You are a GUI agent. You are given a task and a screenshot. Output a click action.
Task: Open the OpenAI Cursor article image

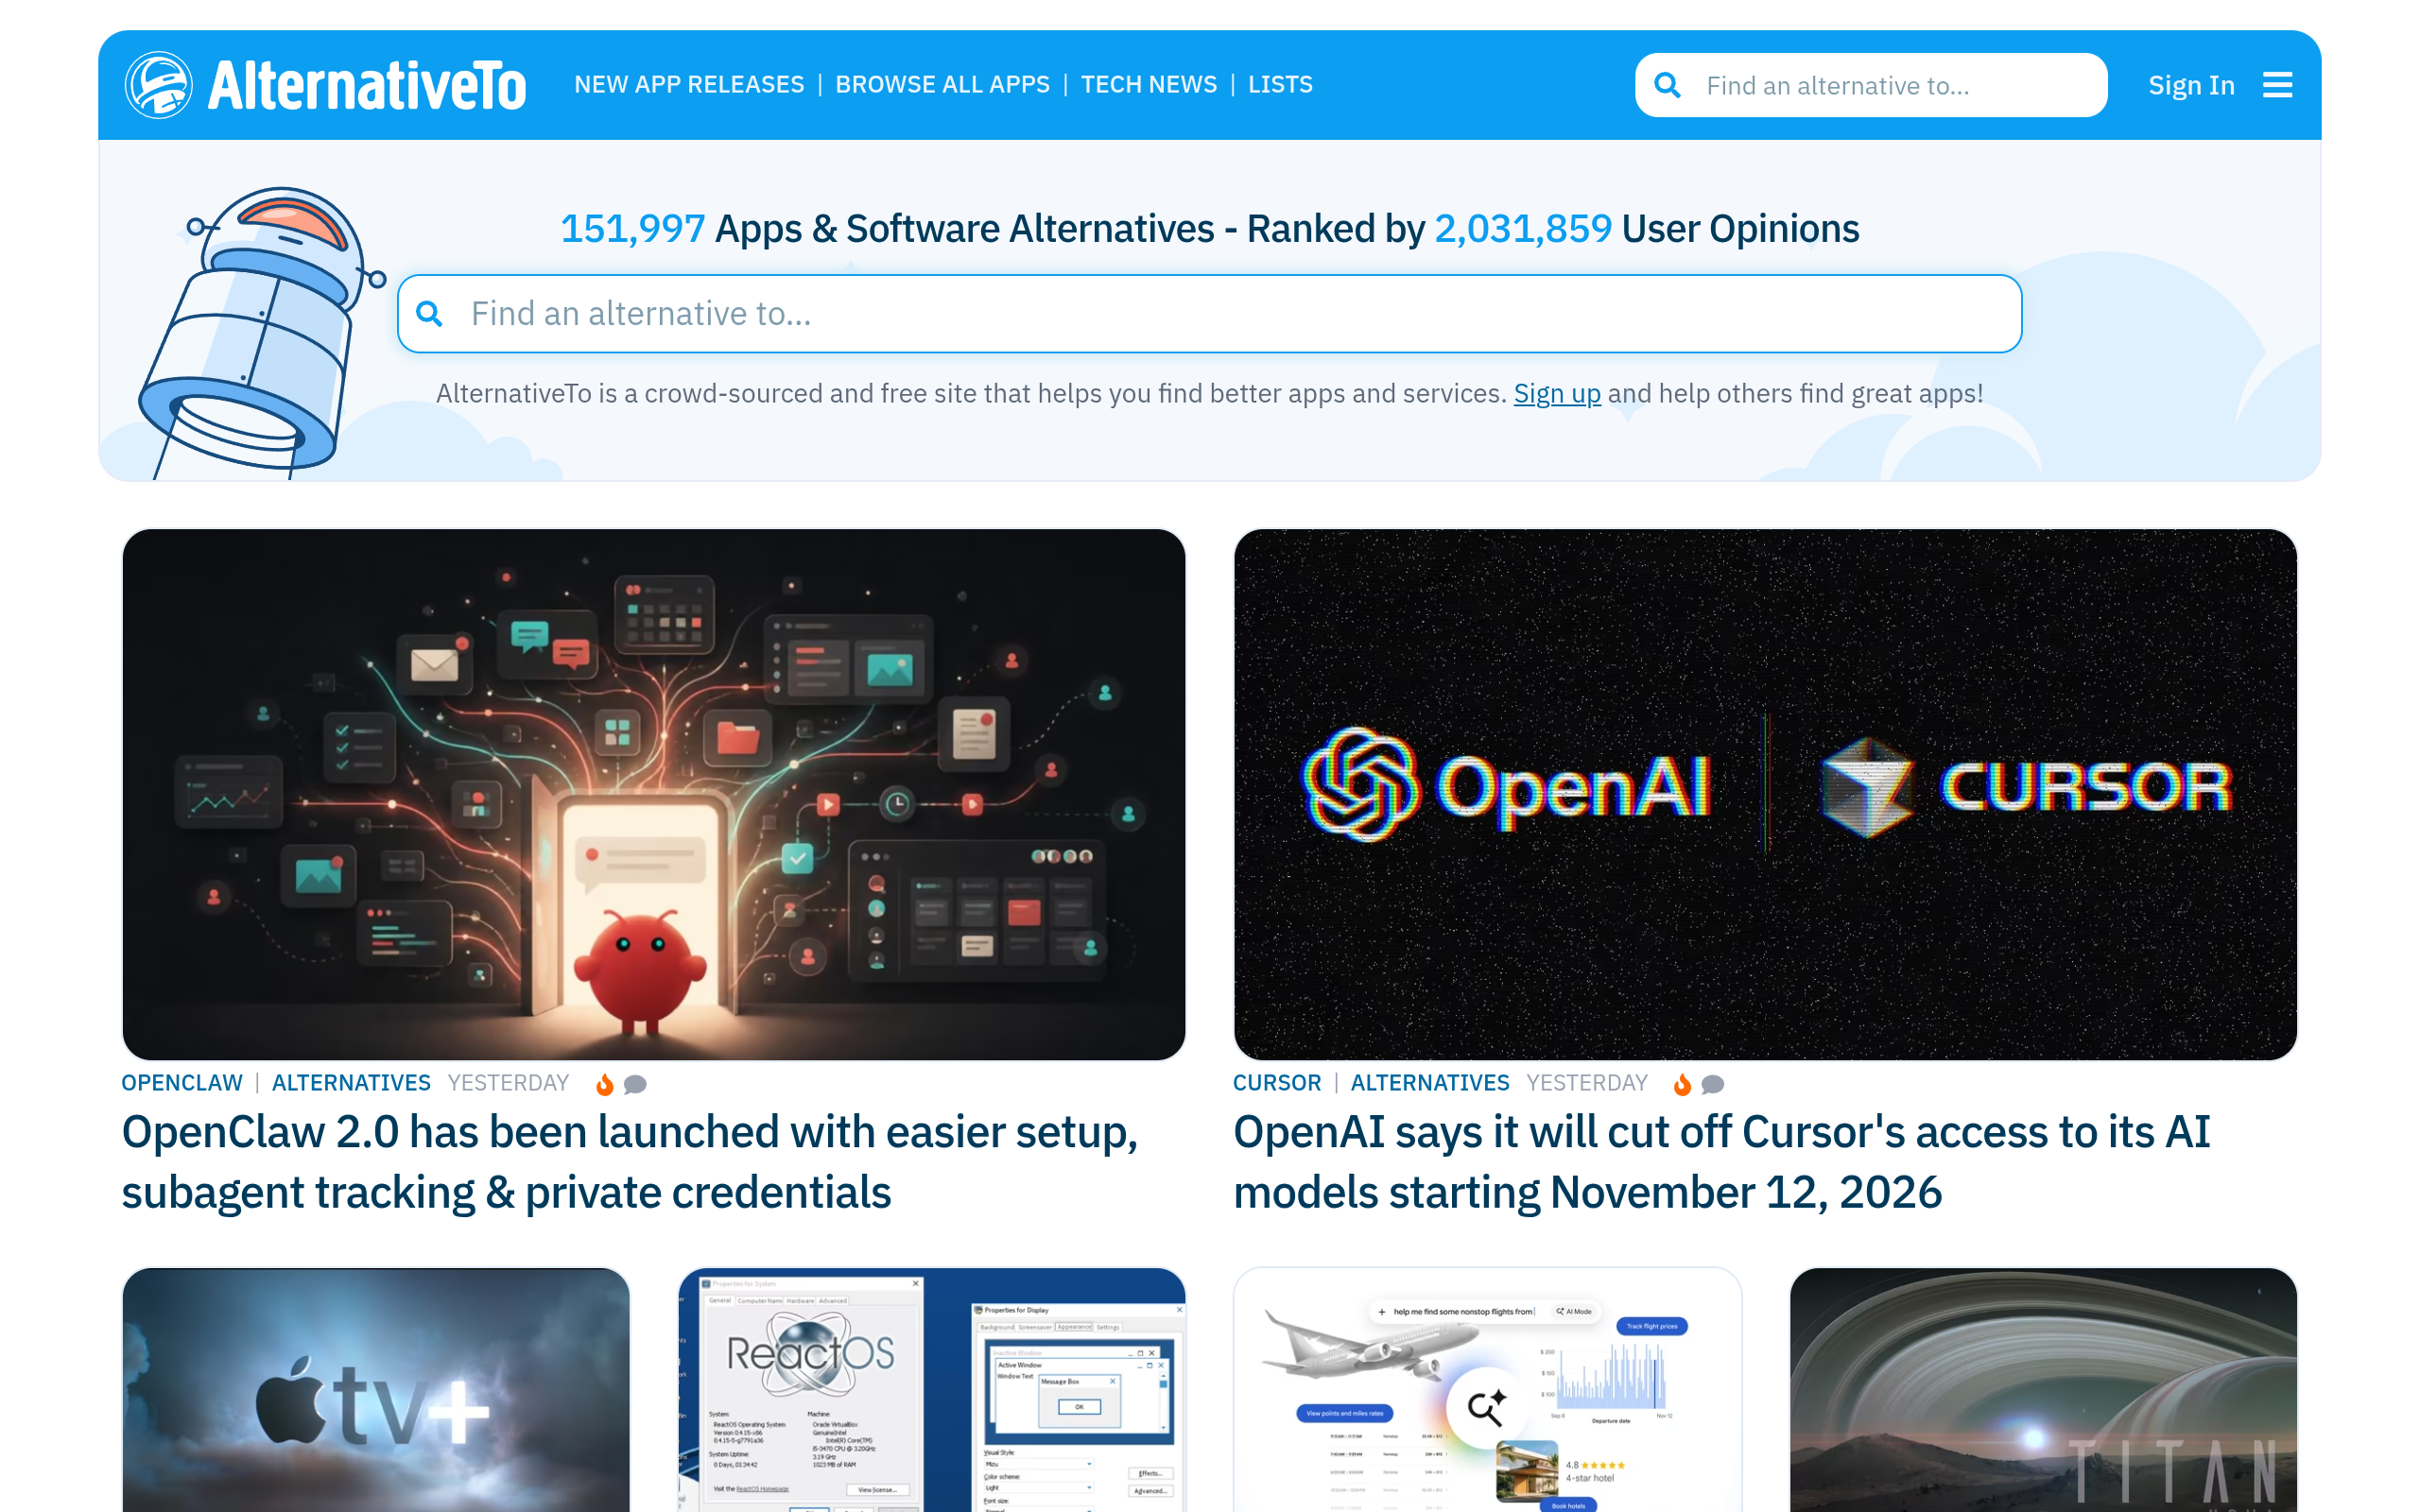point(1765,794)
